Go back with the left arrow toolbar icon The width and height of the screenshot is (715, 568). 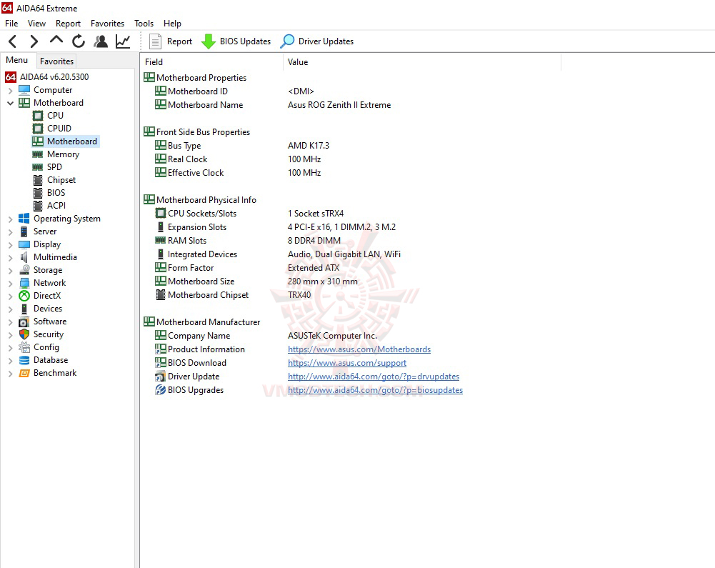pos(13,41)
